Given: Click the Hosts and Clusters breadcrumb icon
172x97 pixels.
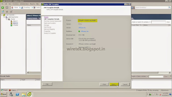Looking at the screenshot, I should tap(34, 8).
